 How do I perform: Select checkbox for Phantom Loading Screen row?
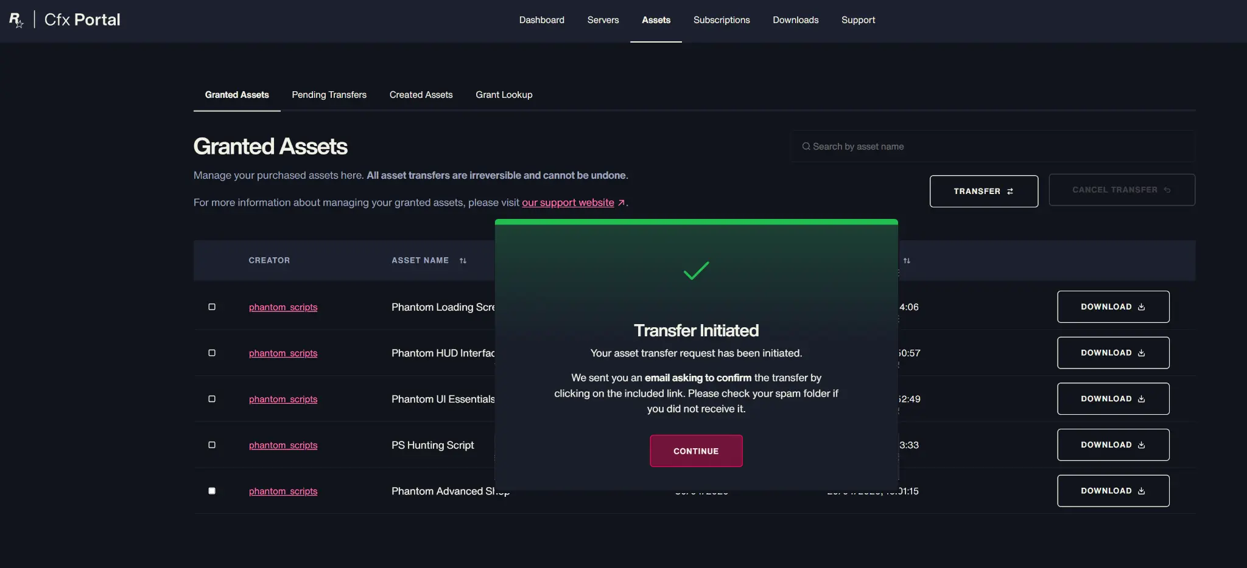click(x=212, y=307)
